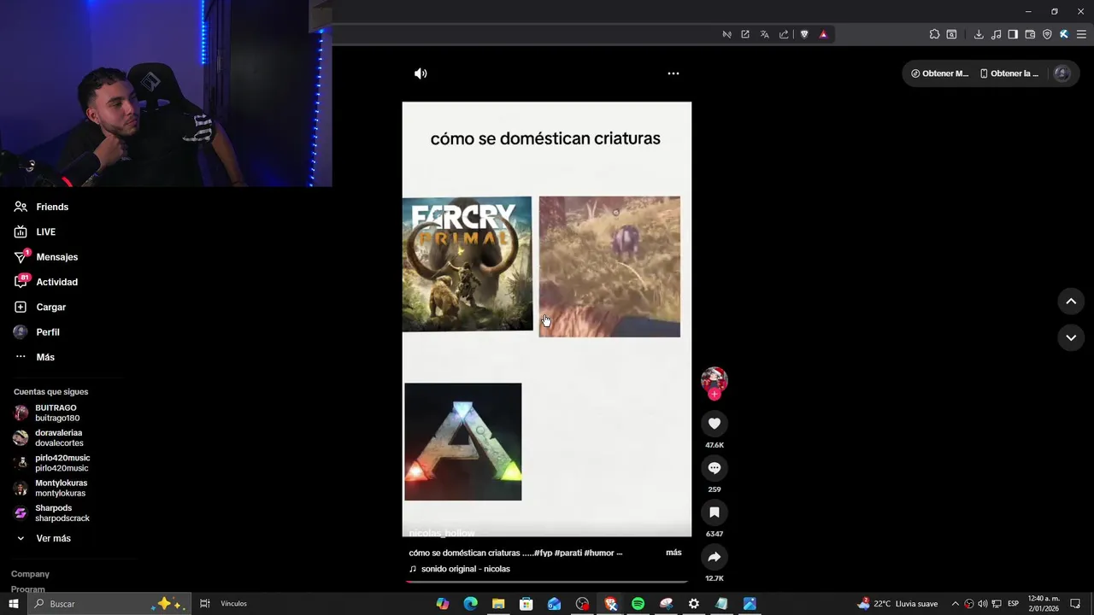Open Mensajes in the sidebar
Viewport: 1094px width, 615px height.
click(45, 257)
